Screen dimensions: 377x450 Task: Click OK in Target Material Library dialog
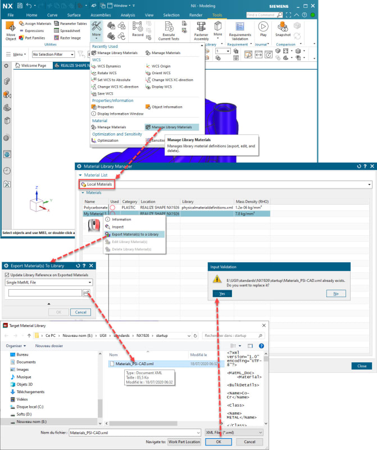[x=219, y=442]
